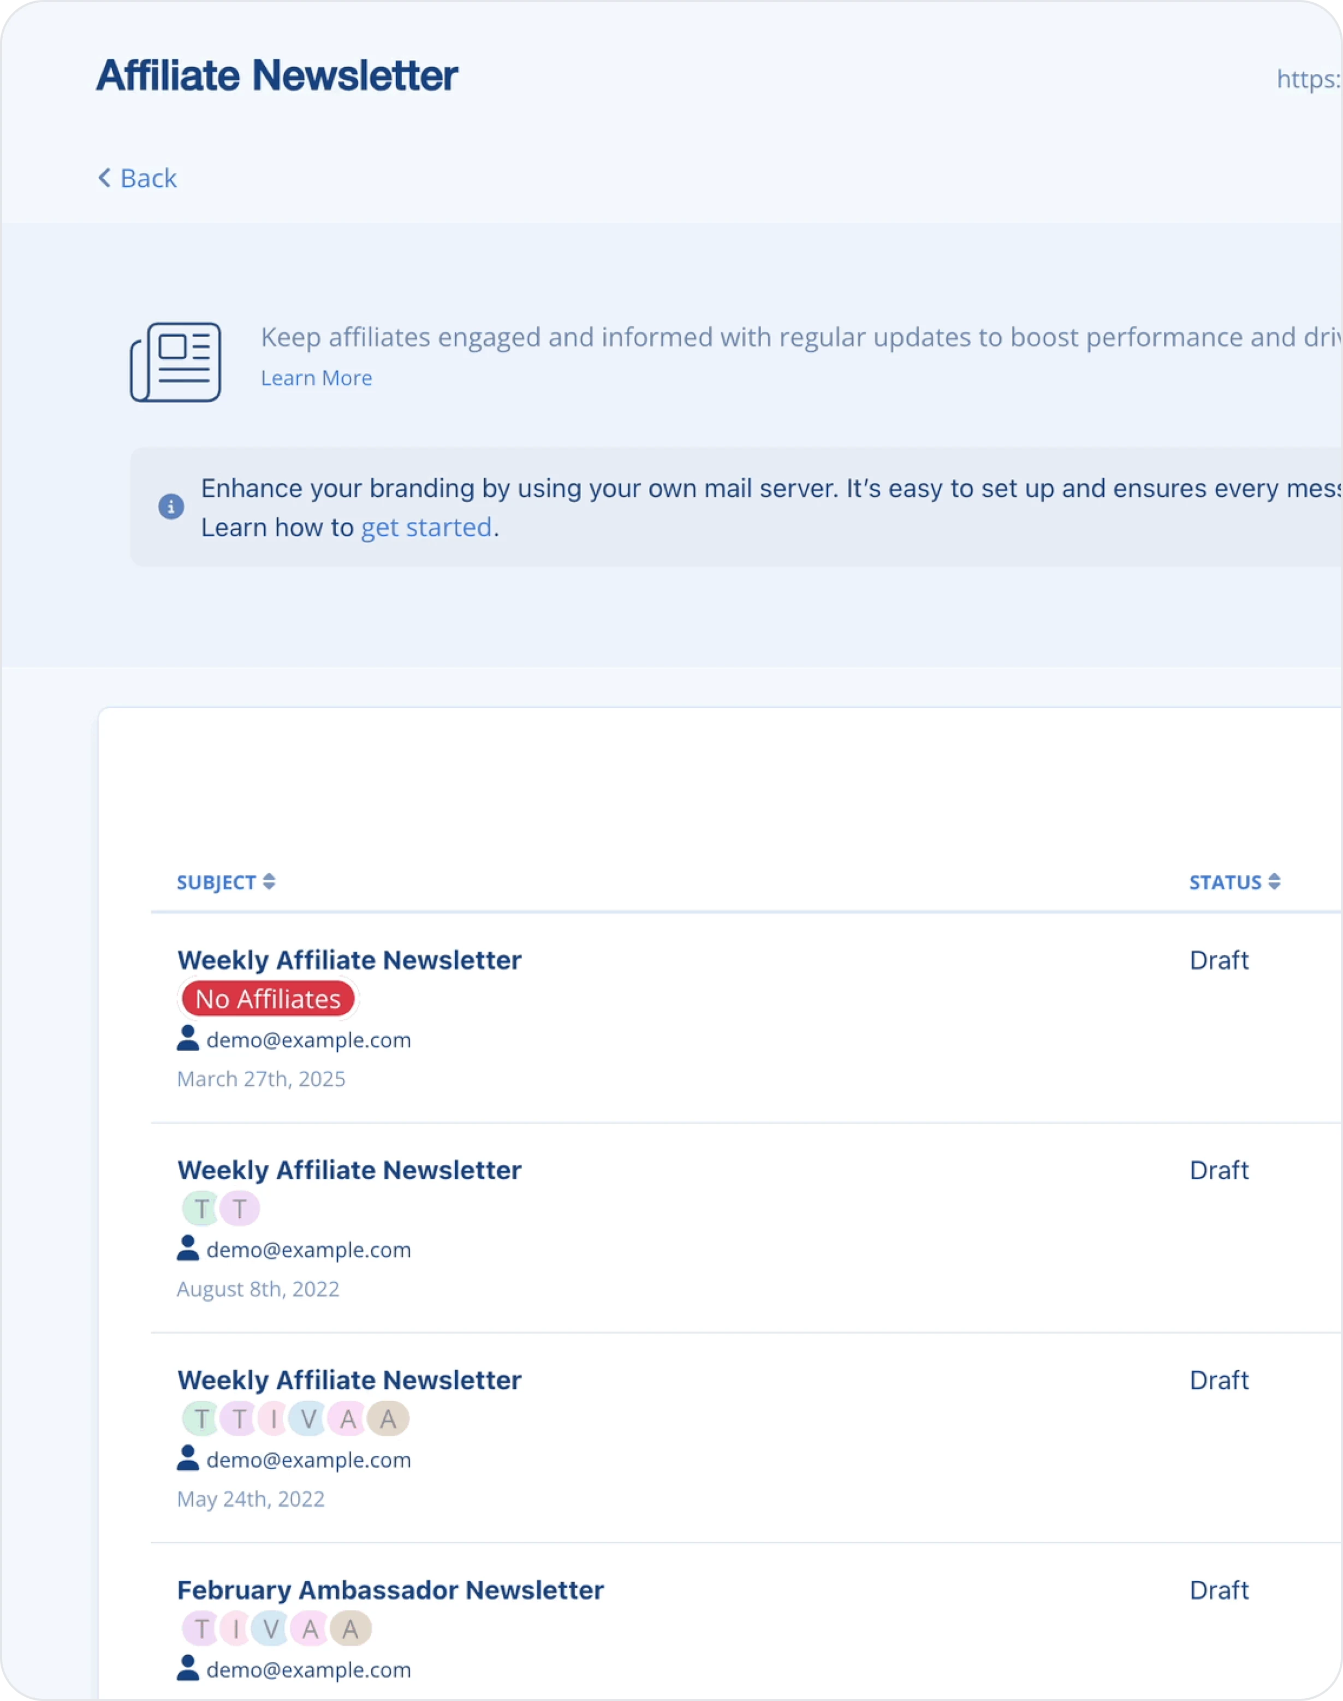The image size is (1343, 1701).
Task: Click purple T avatar in August 8th row
Action: tap(240, 1209)
